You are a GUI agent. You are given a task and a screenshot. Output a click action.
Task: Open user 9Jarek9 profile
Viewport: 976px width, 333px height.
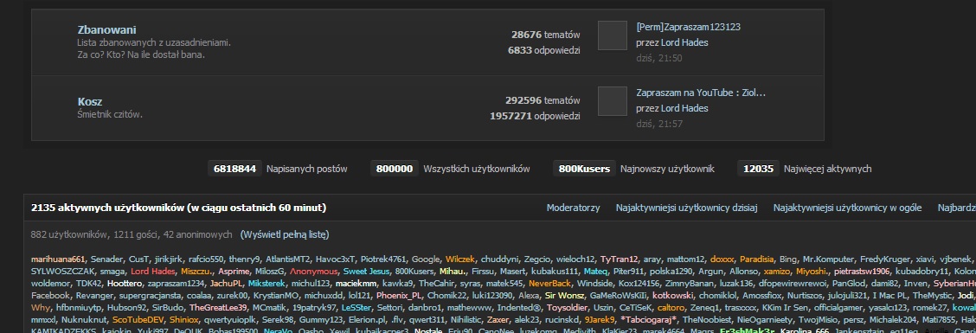(x=600, y=320)
